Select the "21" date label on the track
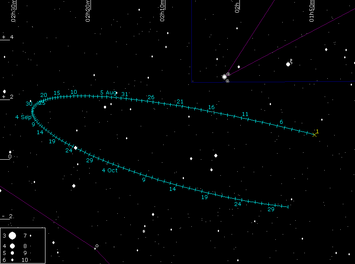Image resolution: width=355 pixels, height=264 pixels. [180, 101]
